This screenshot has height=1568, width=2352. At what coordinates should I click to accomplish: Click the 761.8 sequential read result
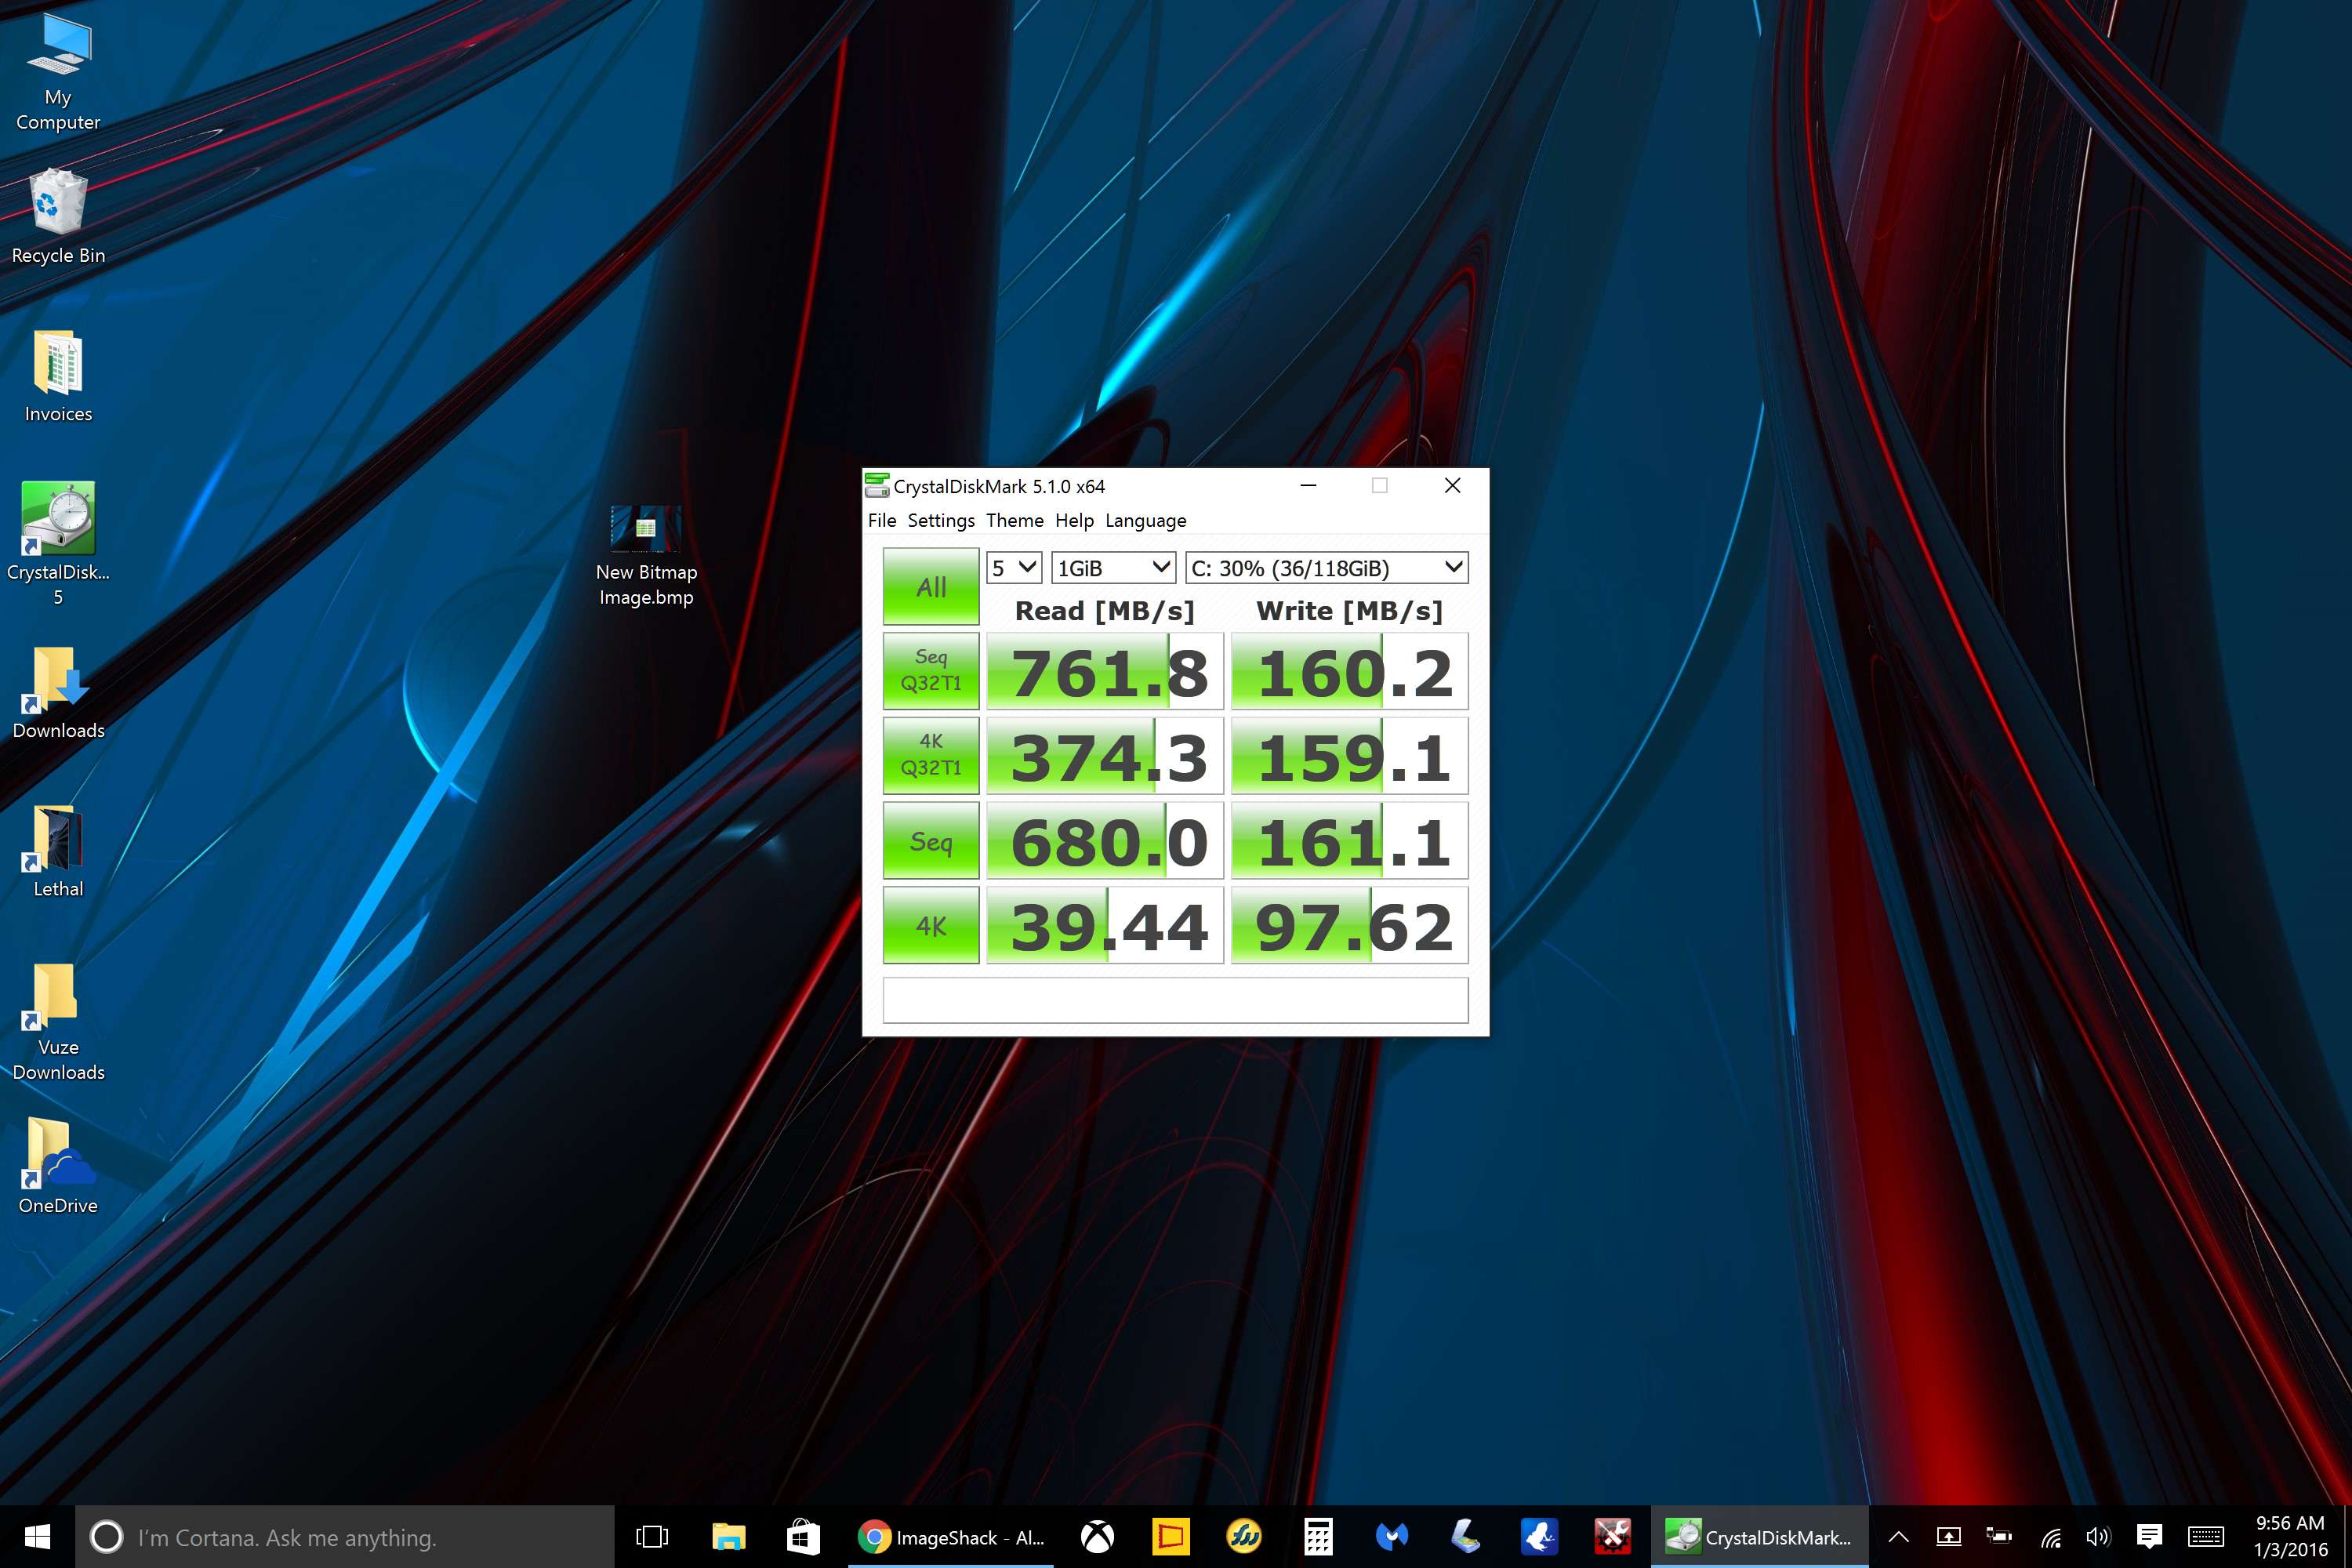tap(1105, 671)
